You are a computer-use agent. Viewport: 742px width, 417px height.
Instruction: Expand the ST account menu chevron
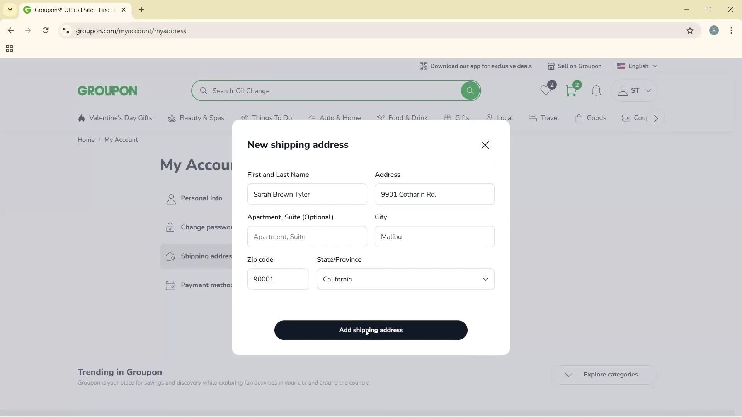[x=648, y=91]
